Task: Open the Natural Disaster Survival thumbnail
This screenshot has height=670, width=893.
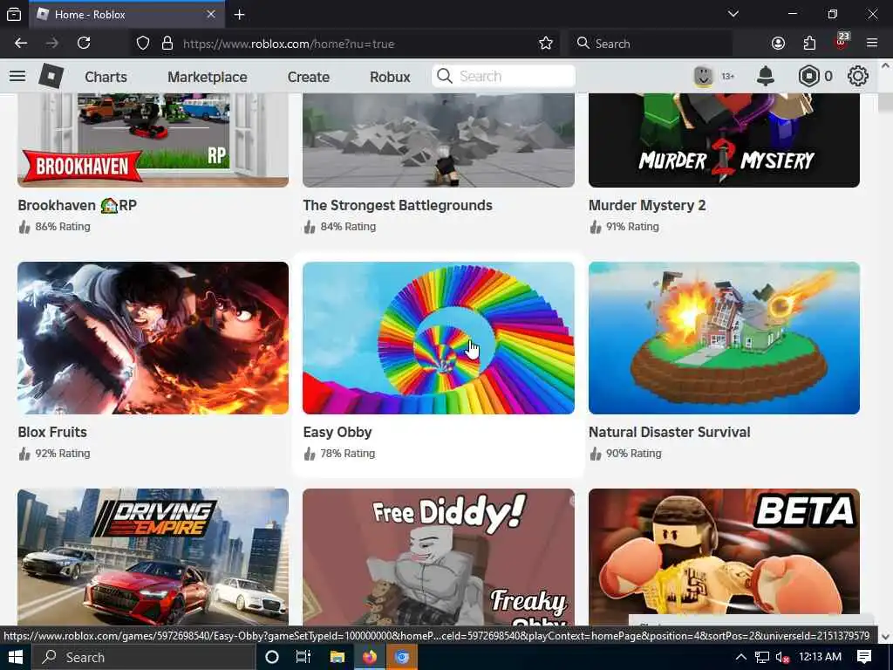Action: coord(724,338)
